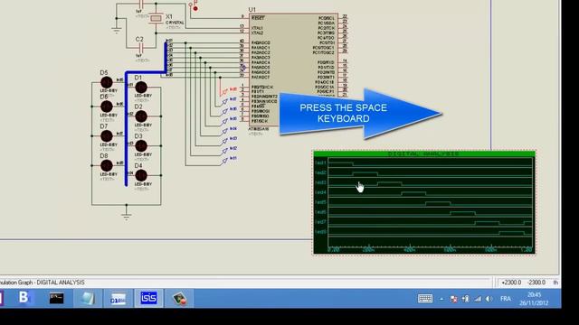The width and height of the screenshot is (579, 325).
Task: Select the led8 trace label in graph
Action: tap(320, 232)
